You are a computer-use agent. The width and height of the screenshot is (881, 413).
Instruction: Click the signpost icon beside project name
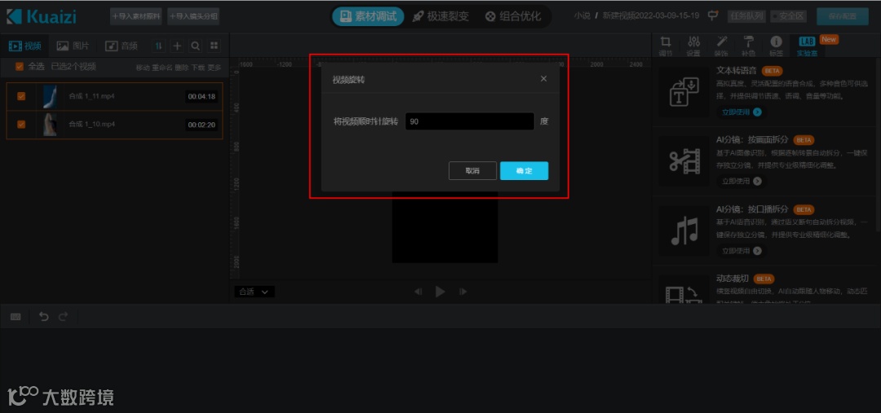pos(712,15)
